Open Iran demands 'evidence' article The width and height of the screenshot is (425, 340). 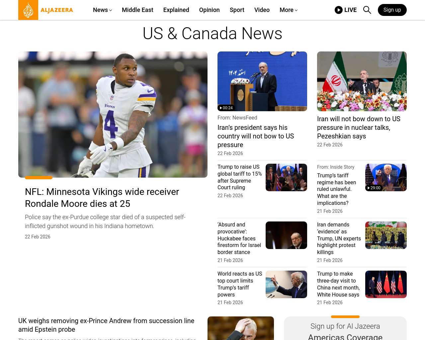pos(339,238)
